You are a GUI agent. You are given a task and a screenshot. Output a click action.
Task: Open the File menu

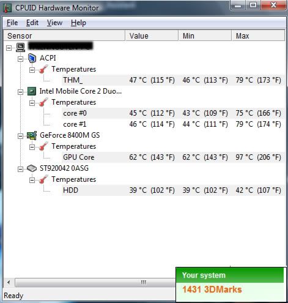(12, 23)
